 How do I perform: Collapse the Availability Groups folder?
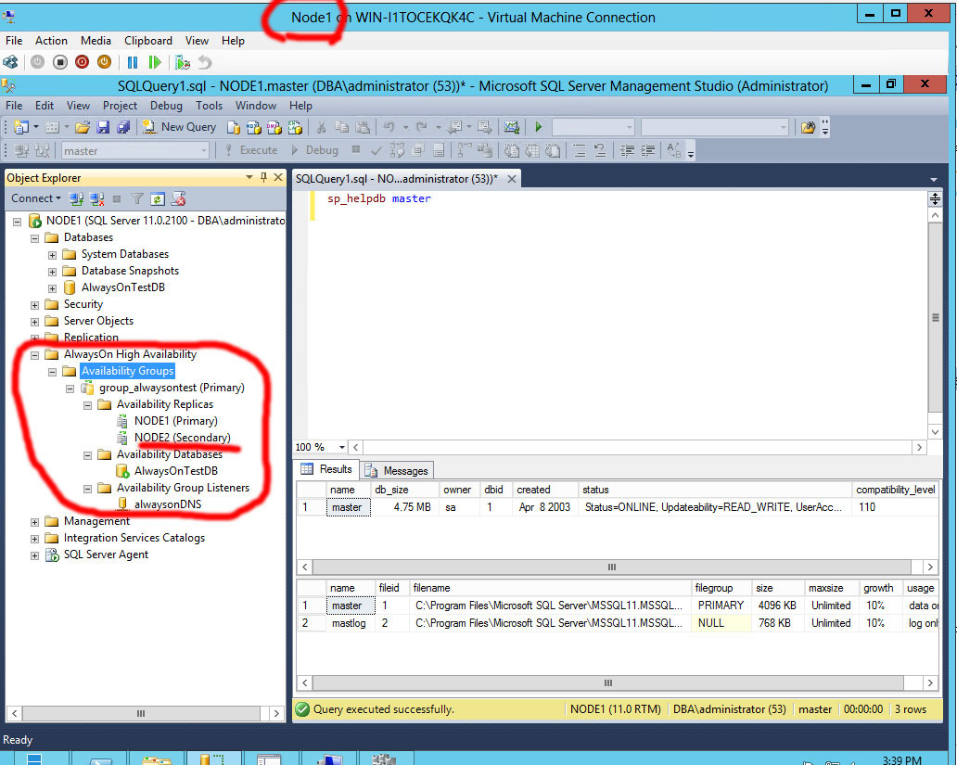52,371
